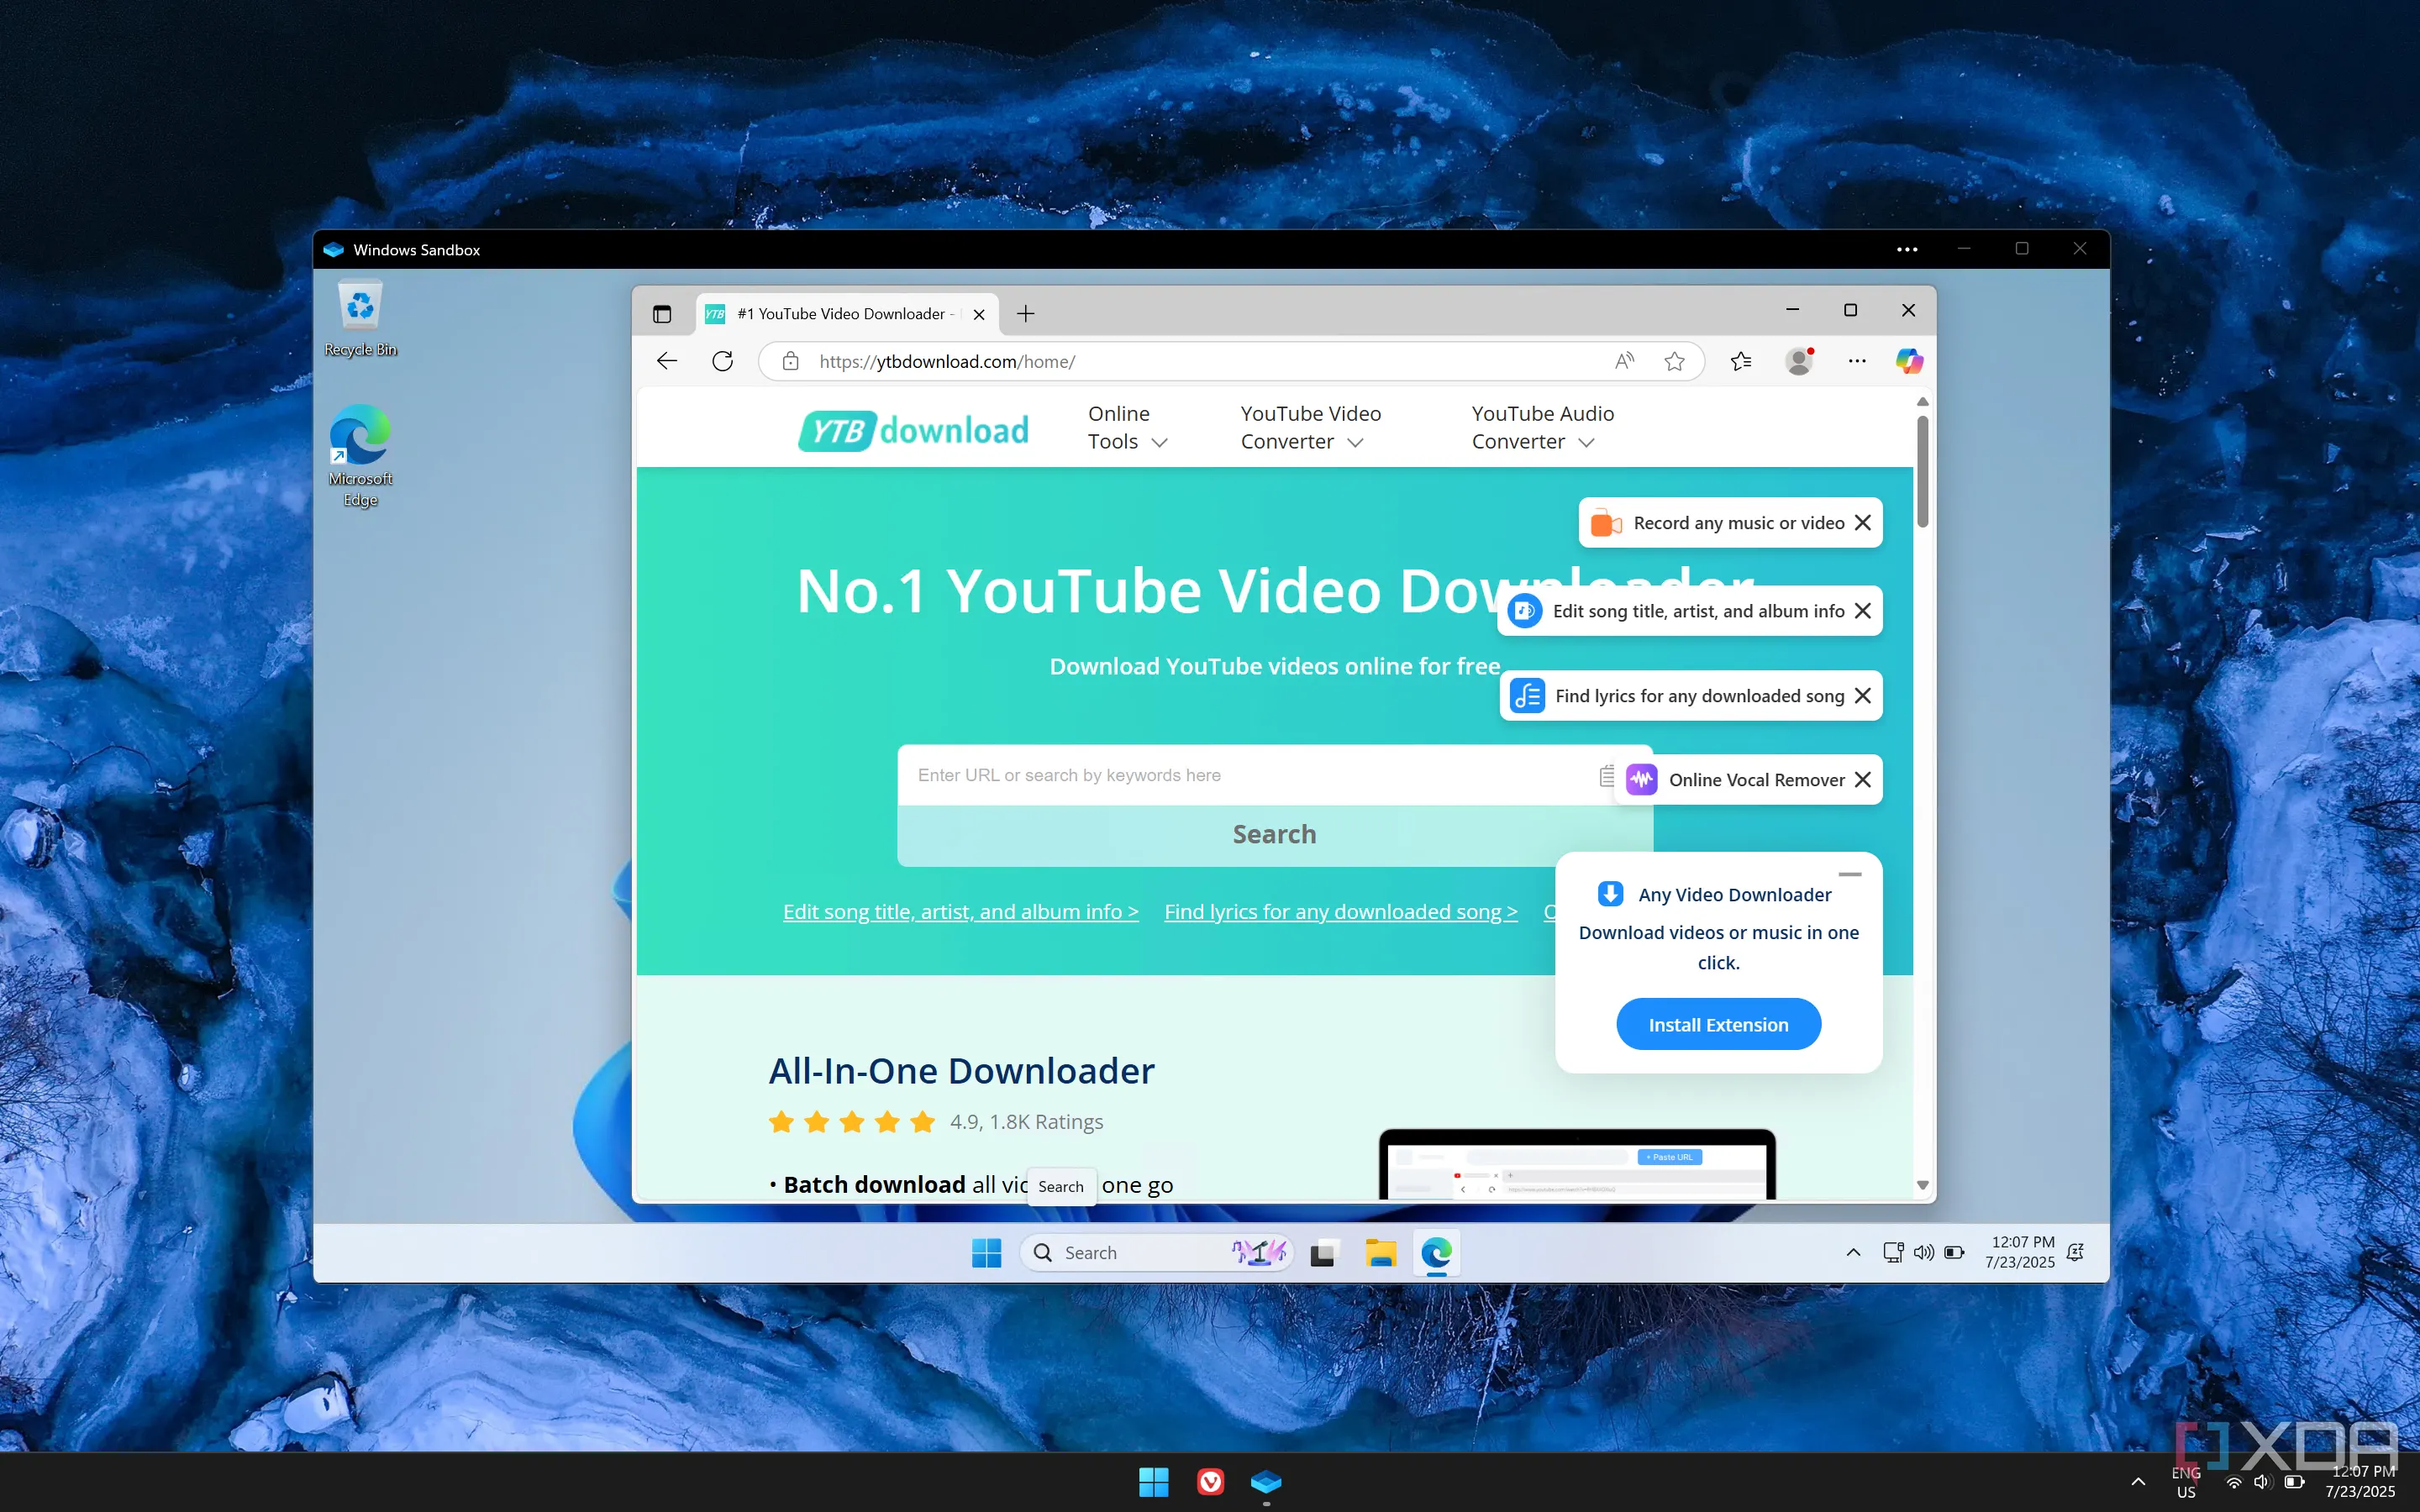
Task: Close the YouTube Video Downloader tab
Action: (979, 314)
